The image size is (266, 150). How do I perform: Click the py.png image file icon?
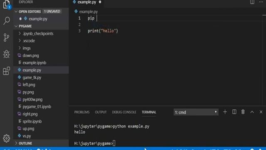click(20, 92)
